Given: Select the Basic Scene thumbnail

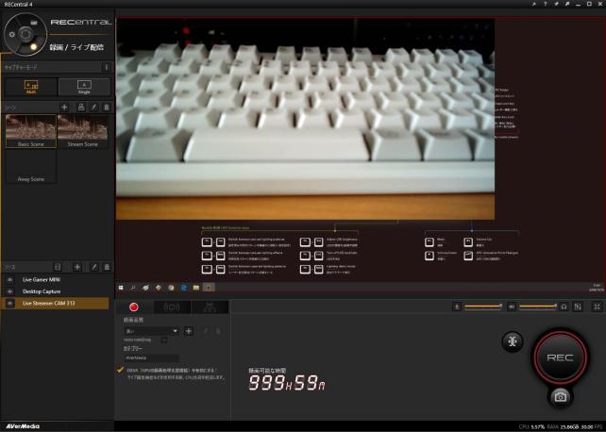Looking at the screenshot, I should (x=31, y=131).
